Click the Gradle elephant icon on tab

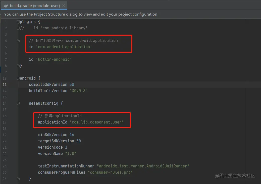(x=6, y=6)
